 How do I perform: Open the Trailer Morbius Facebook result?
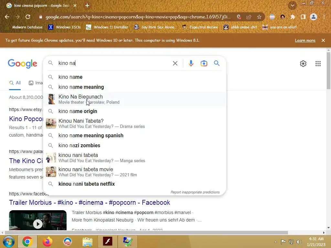pos(90,202)
